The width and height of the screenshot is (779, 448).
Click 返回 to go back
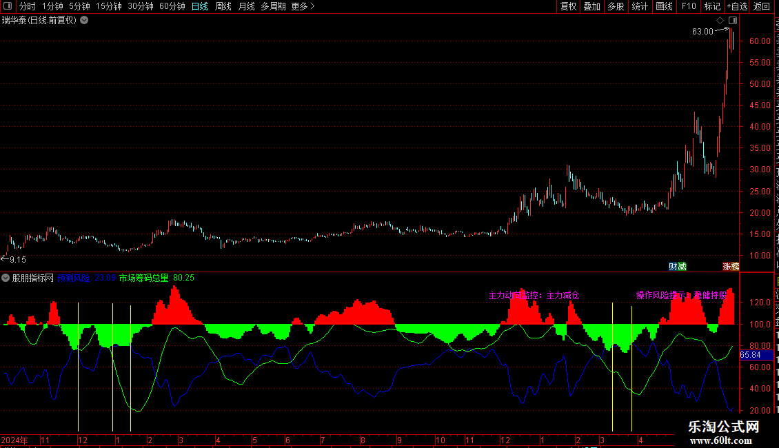[761, 6]
